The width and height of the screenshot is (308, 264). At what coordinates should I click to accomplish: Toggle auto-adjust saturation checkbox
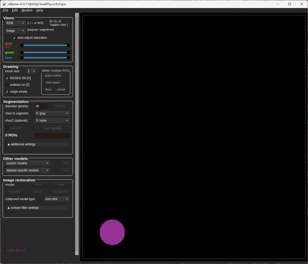pyautogui.click(x=14, y=38)
